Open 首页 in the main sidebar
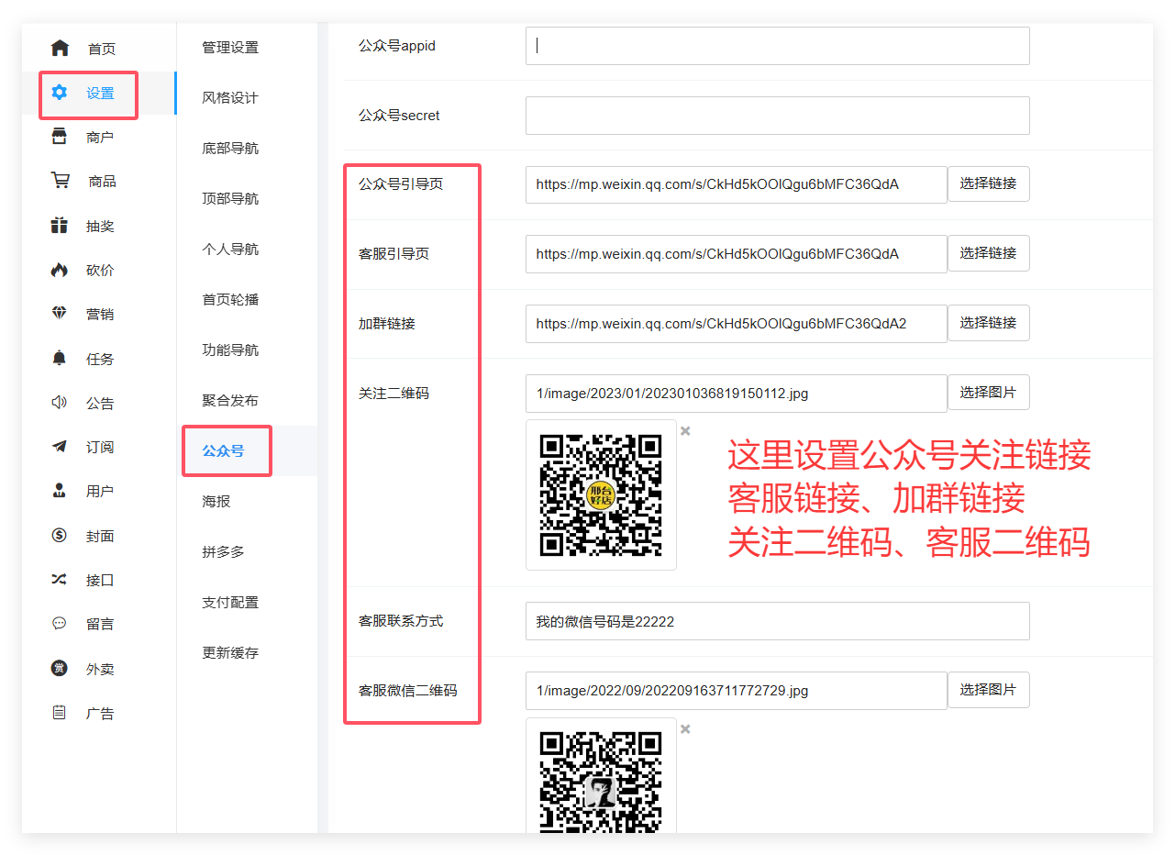The image size is (1175, 855). point(102,49)
